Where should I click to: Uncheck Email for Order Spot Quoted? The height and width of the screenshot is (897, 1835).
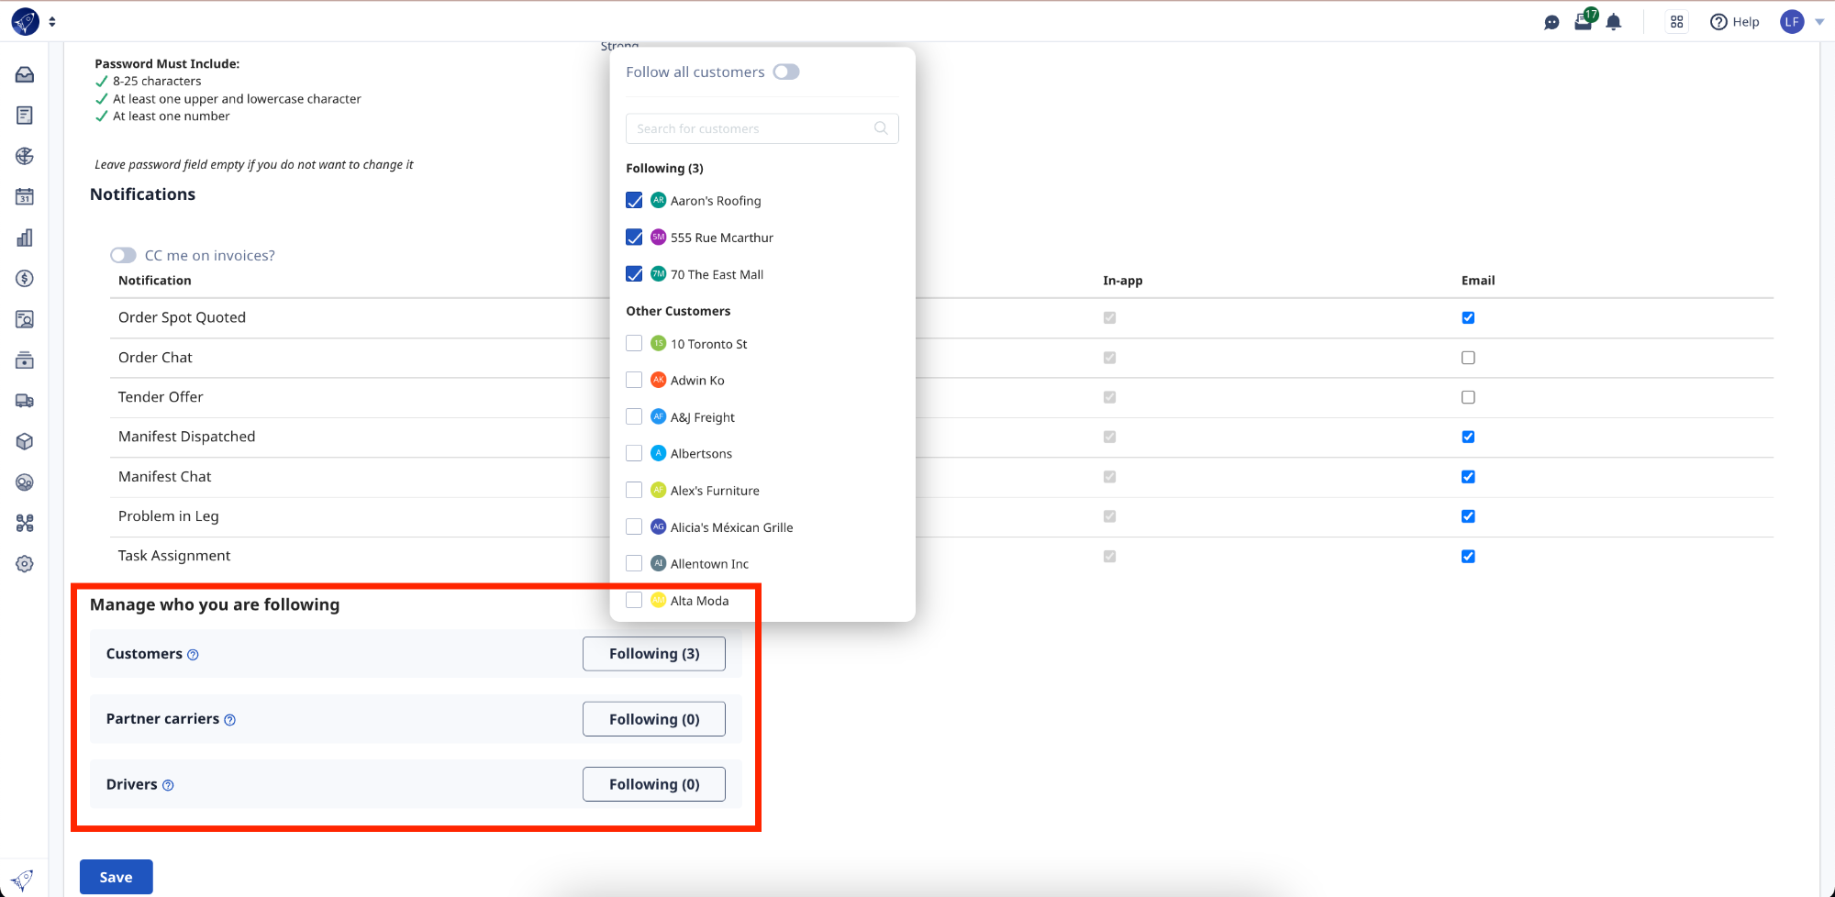(1468, 317)
